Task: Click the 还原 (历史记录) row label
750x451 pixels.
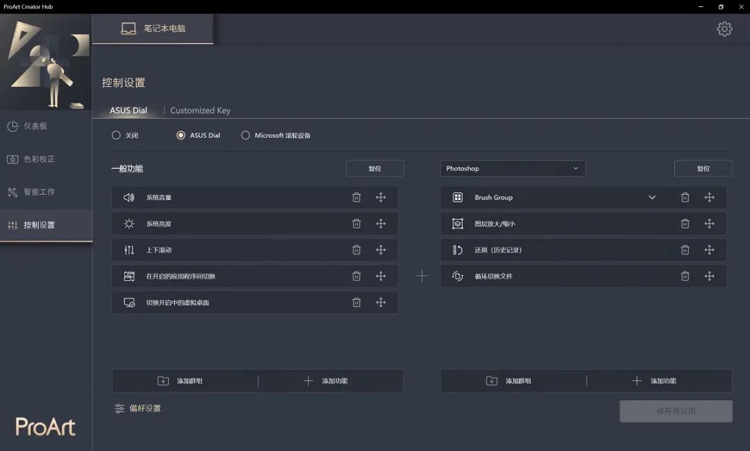Action: (x=498, y=250)
